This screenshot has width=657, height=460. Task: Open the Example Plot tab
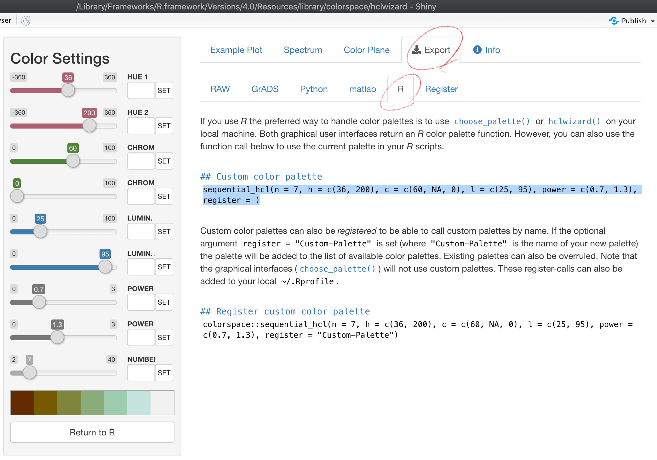(236, 50)
